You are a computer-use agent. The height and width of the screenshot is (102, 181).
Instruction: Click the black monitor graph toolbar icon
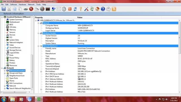48,9
